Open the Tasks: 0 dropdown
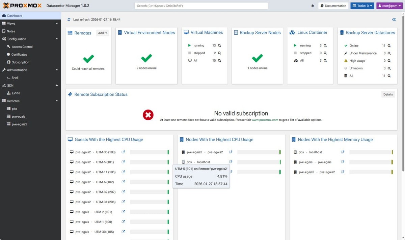 (362, 6)
